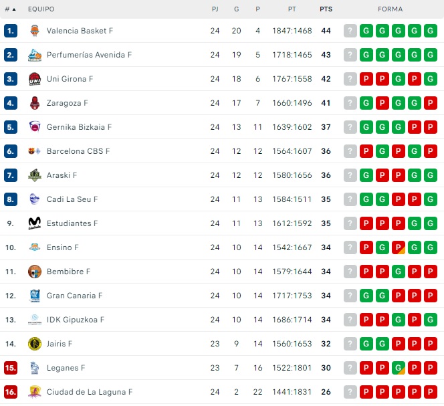Click the Ciudad de La Laguna F logo
444x406 pixels.
point(35,392)
